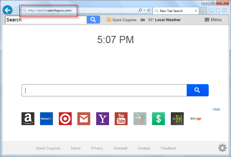Open browser Tools gear icon
The image size is (231, 157).
(225, 10)
